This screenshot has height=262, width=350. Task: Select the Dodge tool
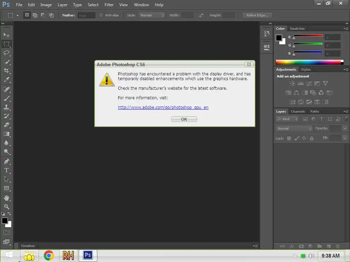pos(6,152)
